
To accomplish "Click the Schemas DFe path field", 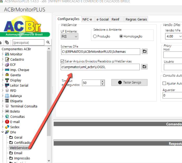I will [x=101, y=51].
